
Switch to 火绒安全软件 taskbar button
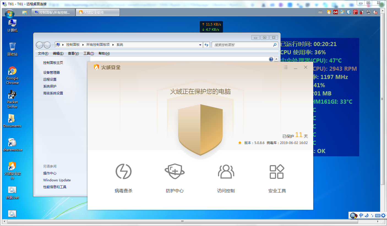coord(98,12)
